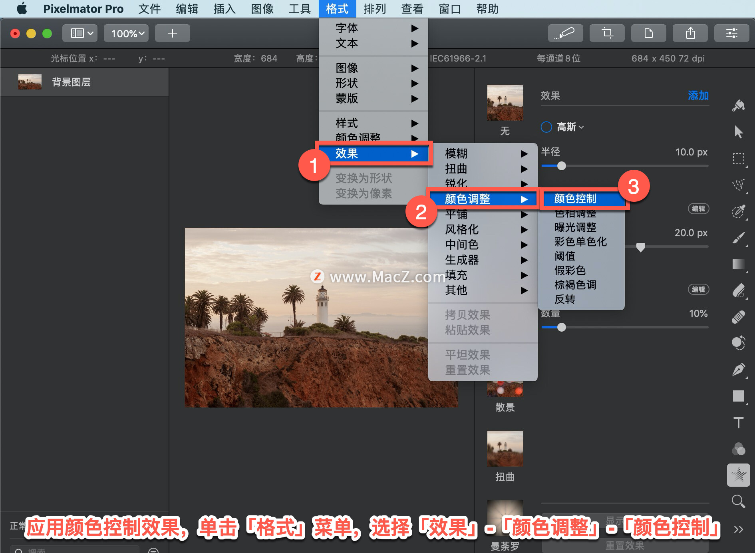Expand more tools with double chevron
This screenshot has height=553, width=755.
coord(738,529)
